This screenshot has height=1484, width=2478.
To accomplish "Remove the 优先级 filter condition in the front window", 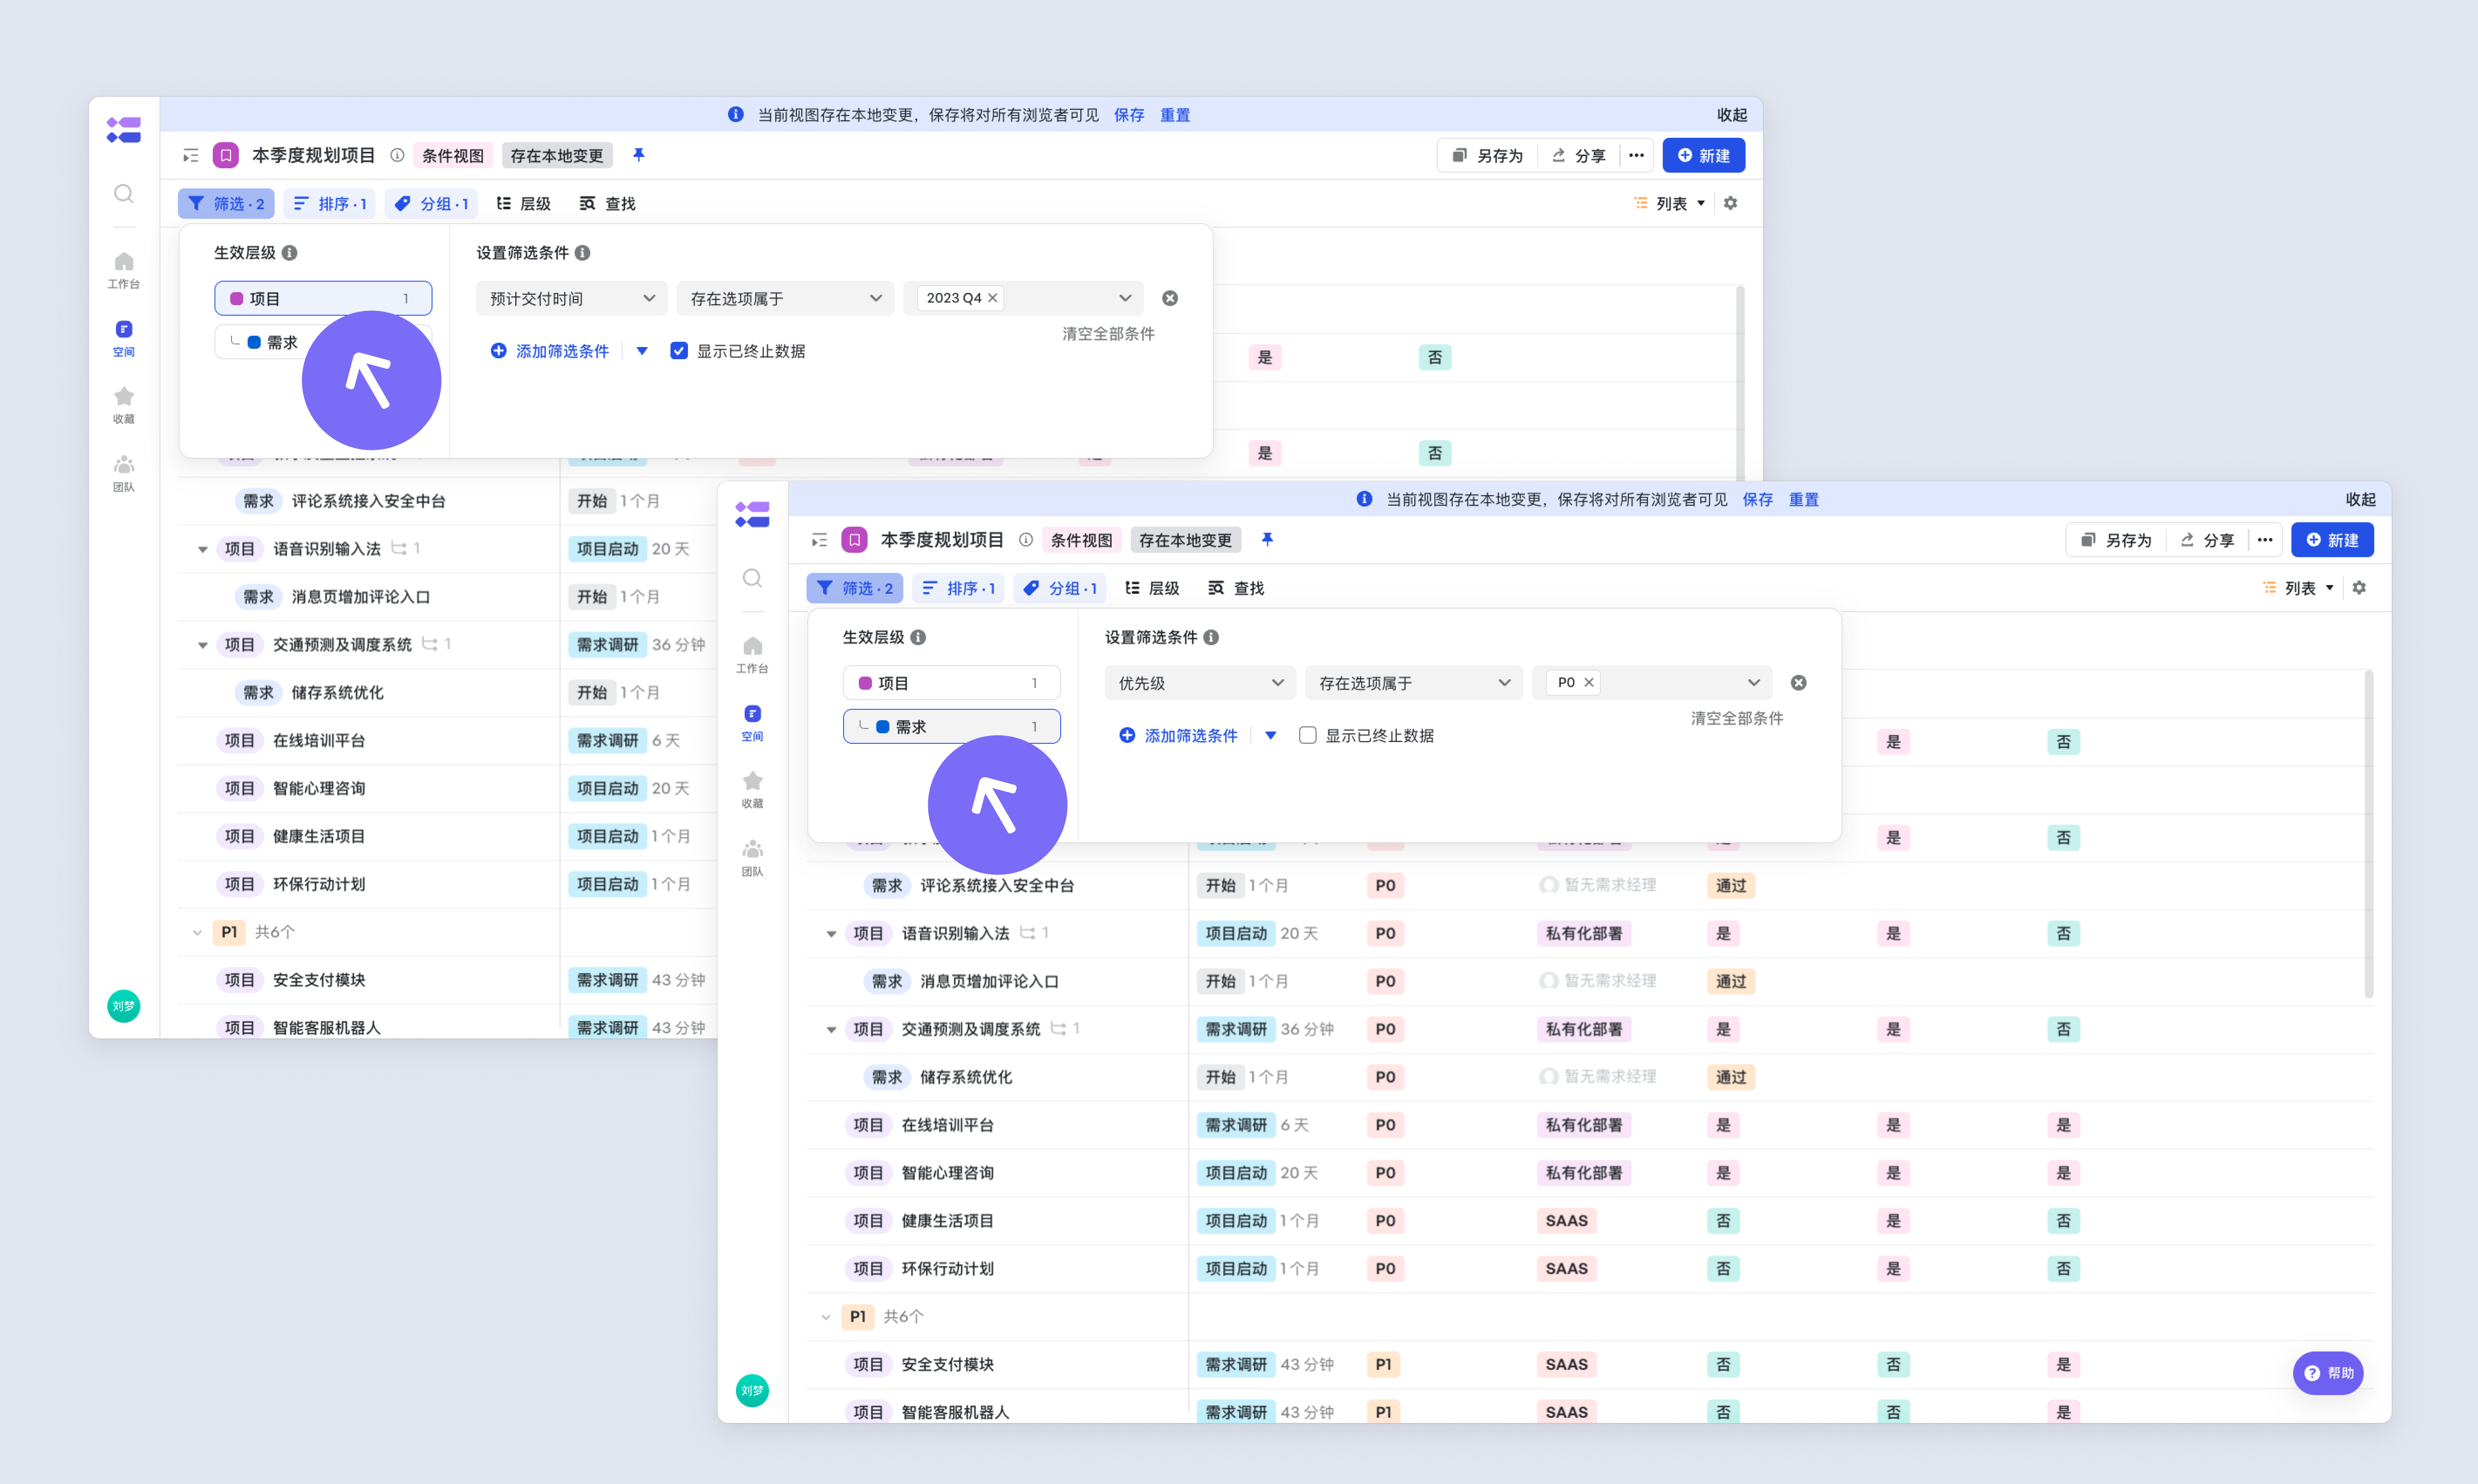I will pyautogui.click(x=1799, y=683).
